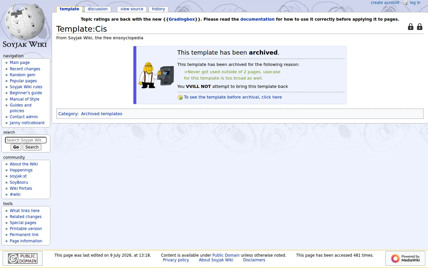Focus the Search Soyjak Wiki input field
Image resolution: width=428 pixels, height=268 pixels.
coord(26,140)
